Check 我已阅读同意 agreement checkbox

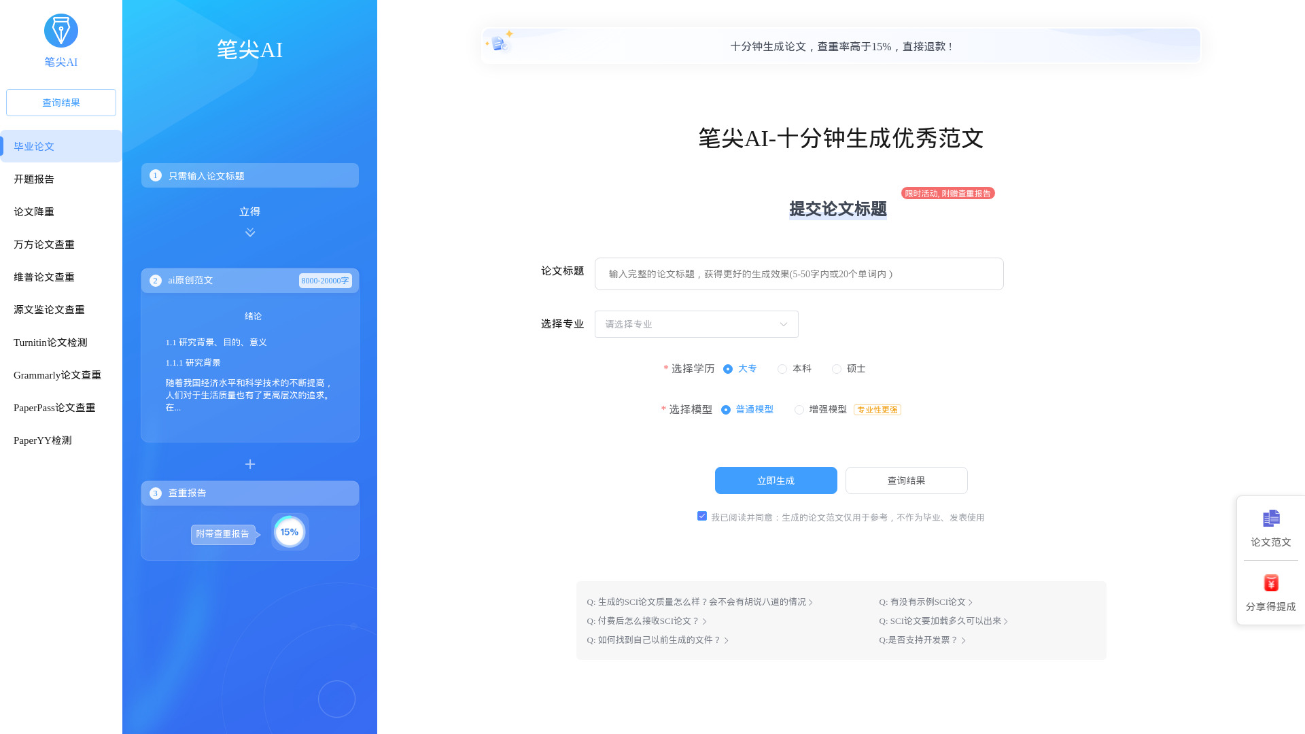(x=702, y=515)
